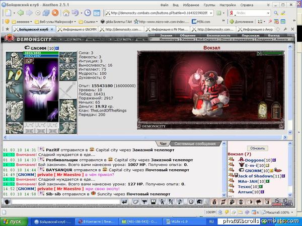The image size is (302, 226).
Task: Click the wrench tools icon in tab bar
Action: tap(285, 29)
